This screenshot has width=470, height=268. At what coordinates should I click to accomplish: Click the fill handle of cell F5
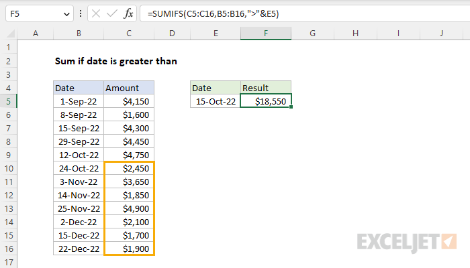(291, 107)
